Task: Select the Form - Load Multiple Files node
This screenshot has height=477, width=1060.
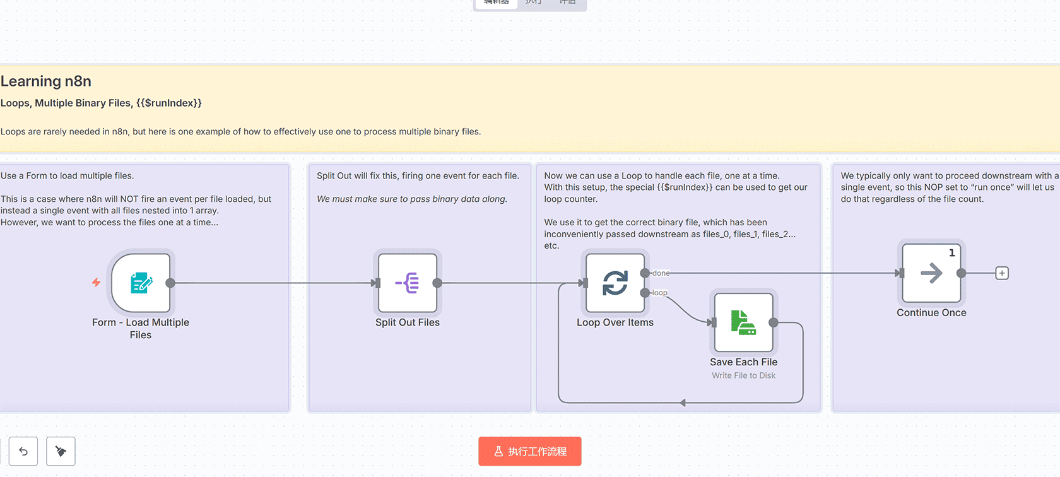Action: (x=141, y=283)
